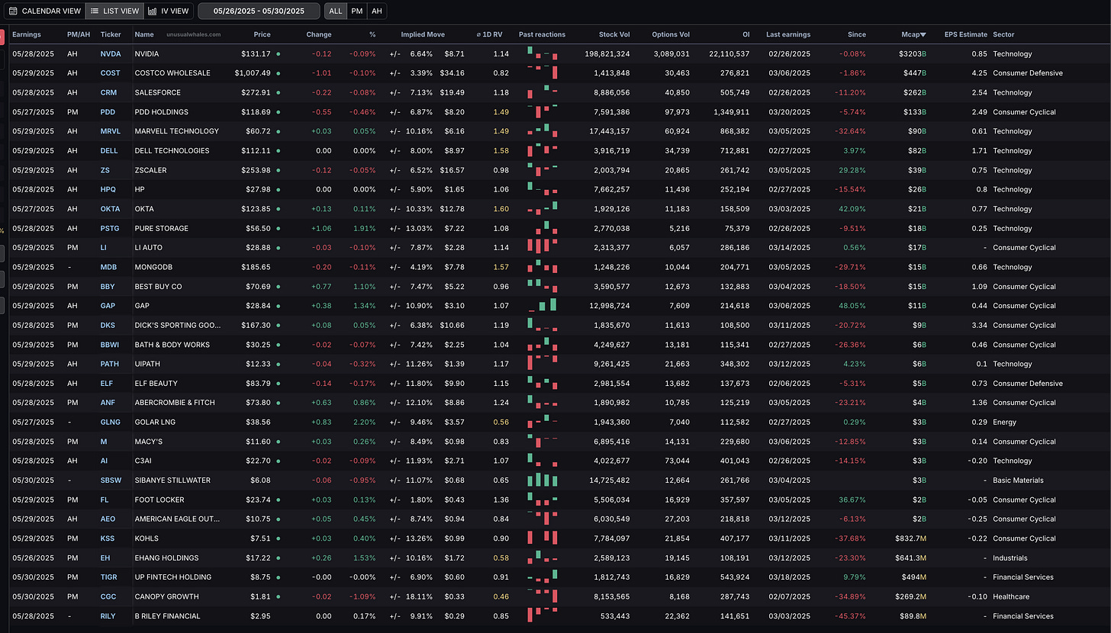This screenshot has width=1111, height=633.
Task: Click the Energy sector cell
Action: (1005, 423)
